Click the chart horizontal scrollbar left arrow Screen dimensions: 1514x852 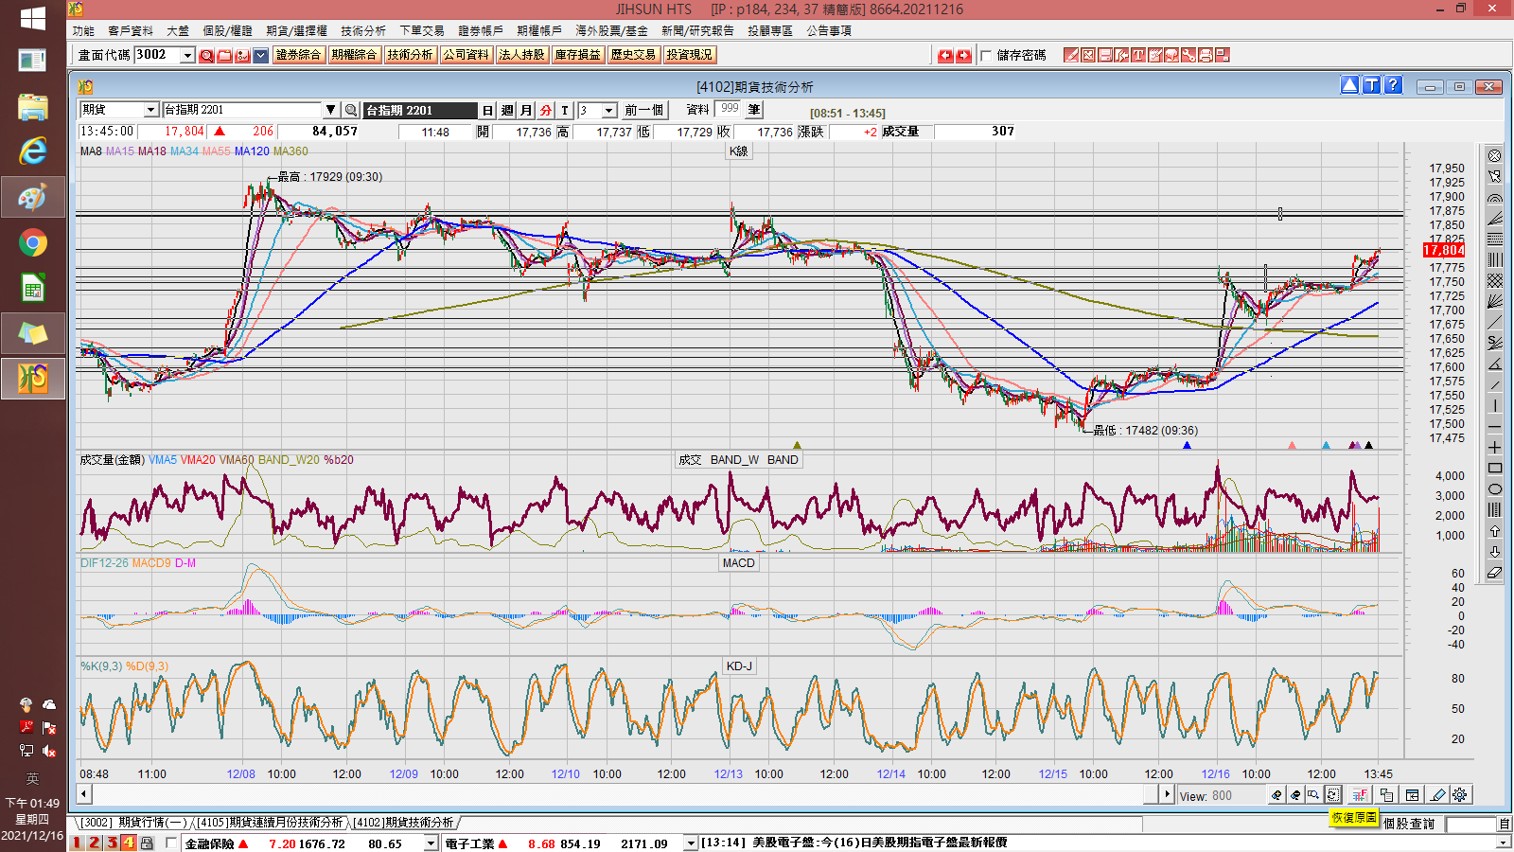click(84, 794)
